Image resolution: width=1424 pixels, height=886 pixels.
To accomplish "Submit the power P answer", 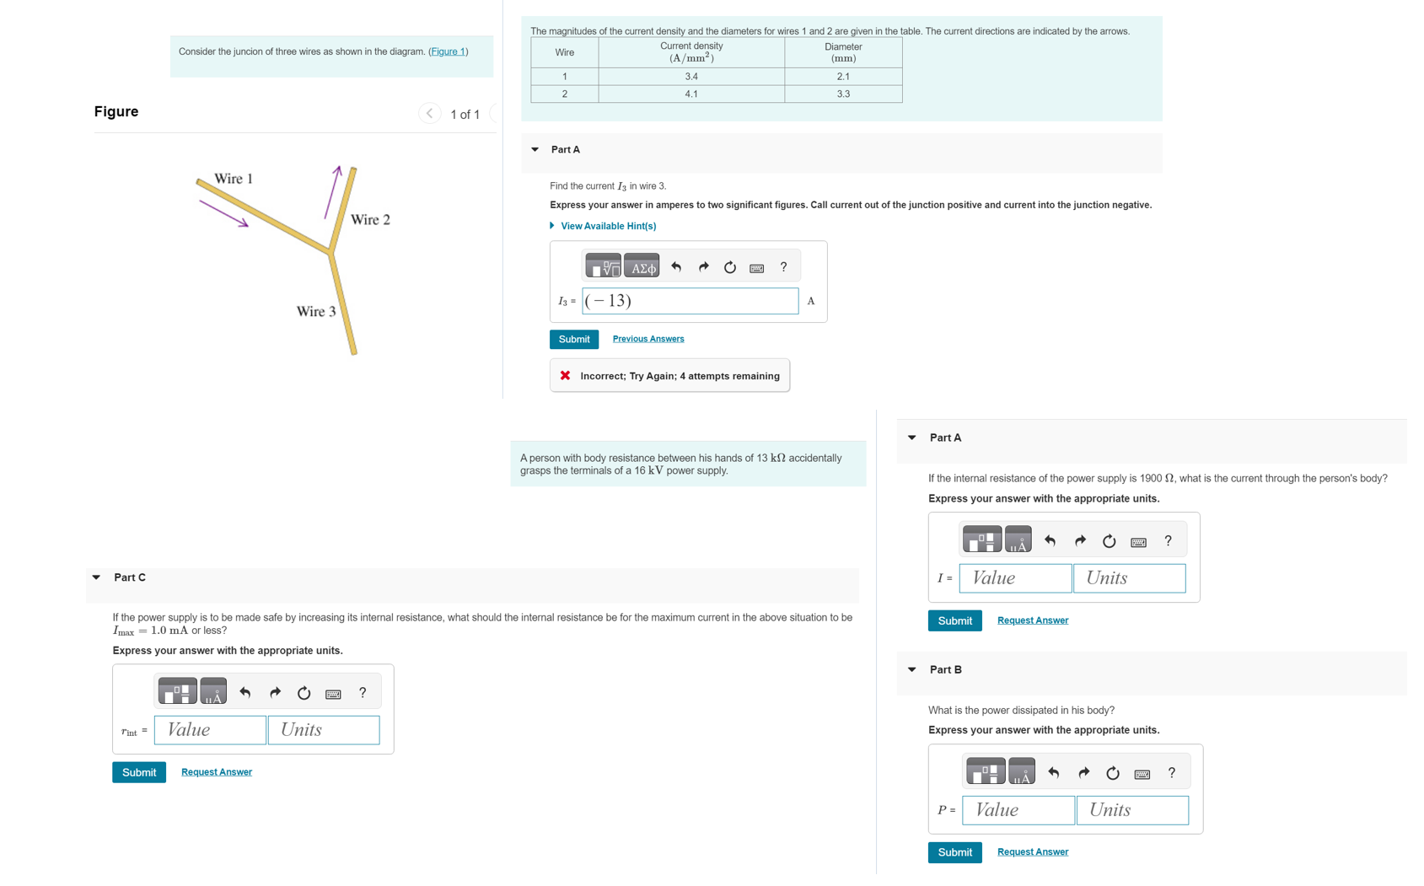I will [x=954, y=852].
